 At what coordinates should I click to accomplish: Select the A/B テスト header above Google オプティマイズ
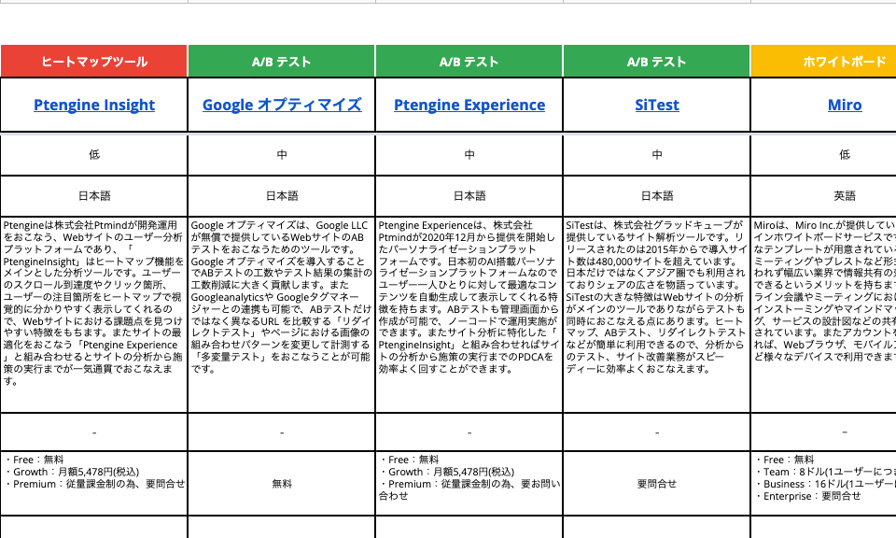(282, 62)
